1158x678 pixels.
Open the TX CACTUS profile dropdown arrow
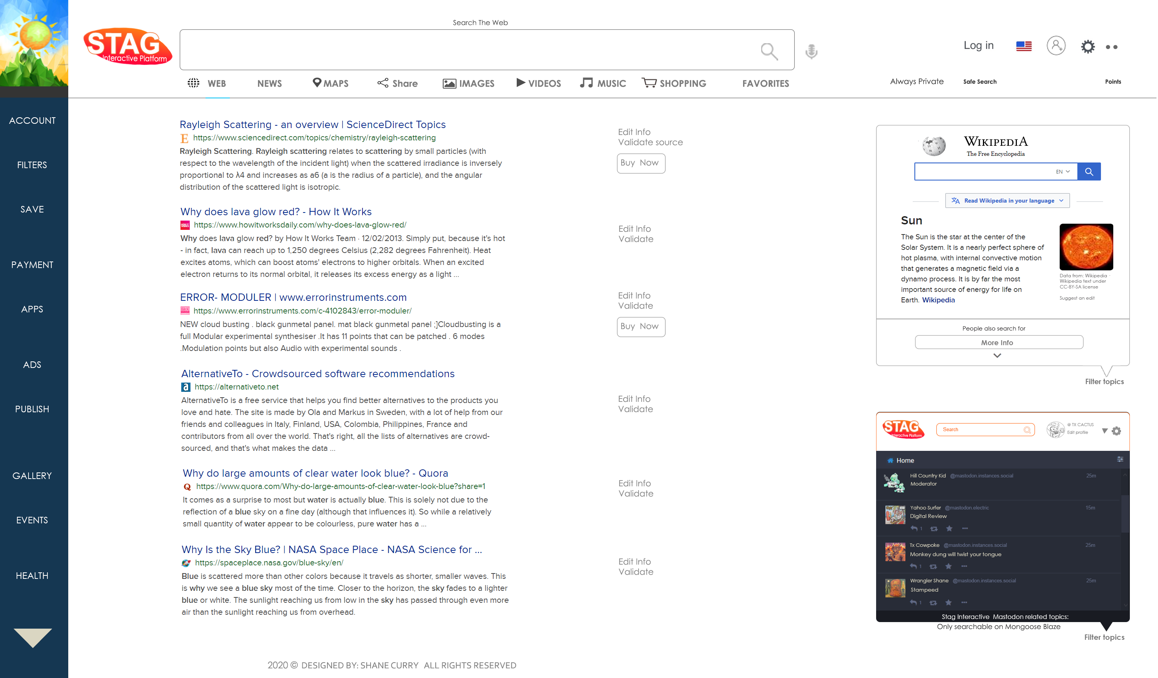click(1104, 431)
